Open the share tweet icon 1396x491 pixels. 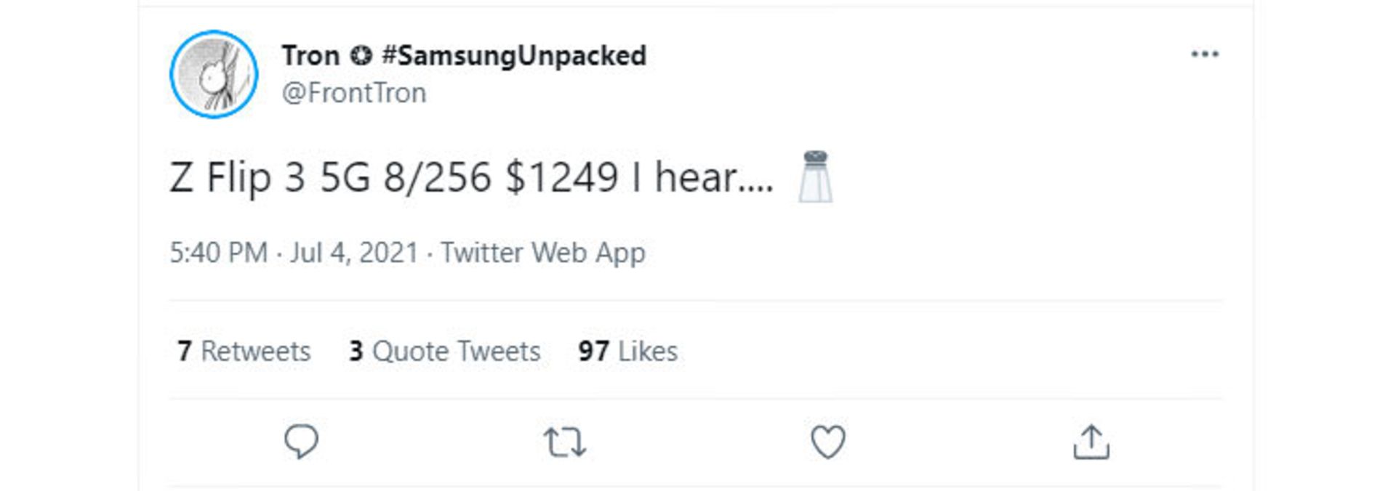coord(1091,442)
